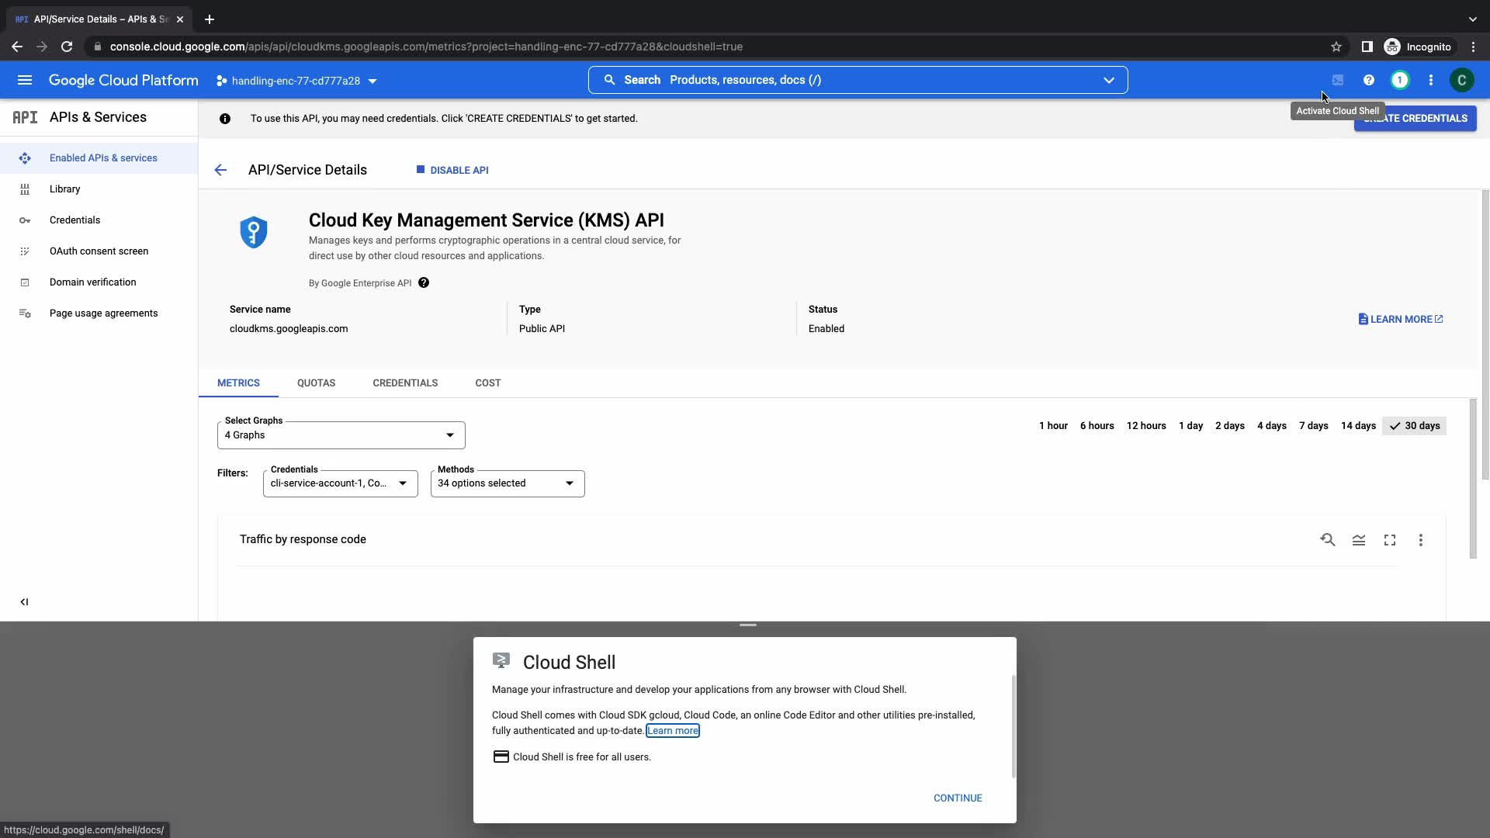Open the Select Graphs dropdown
This screenshot has height=838, width=1490.
click(x=341, y=435)
